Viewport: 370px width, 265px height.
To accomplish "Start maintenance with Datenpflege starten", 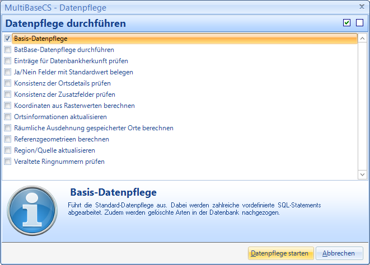I will [281, 253].
